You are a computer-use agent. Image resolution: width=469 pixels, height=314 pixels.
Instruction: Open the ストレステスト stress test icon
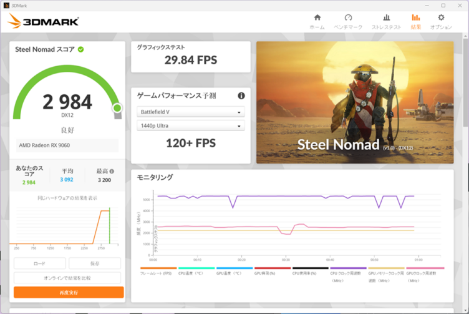pyautogui.click(x=387, y=17)
